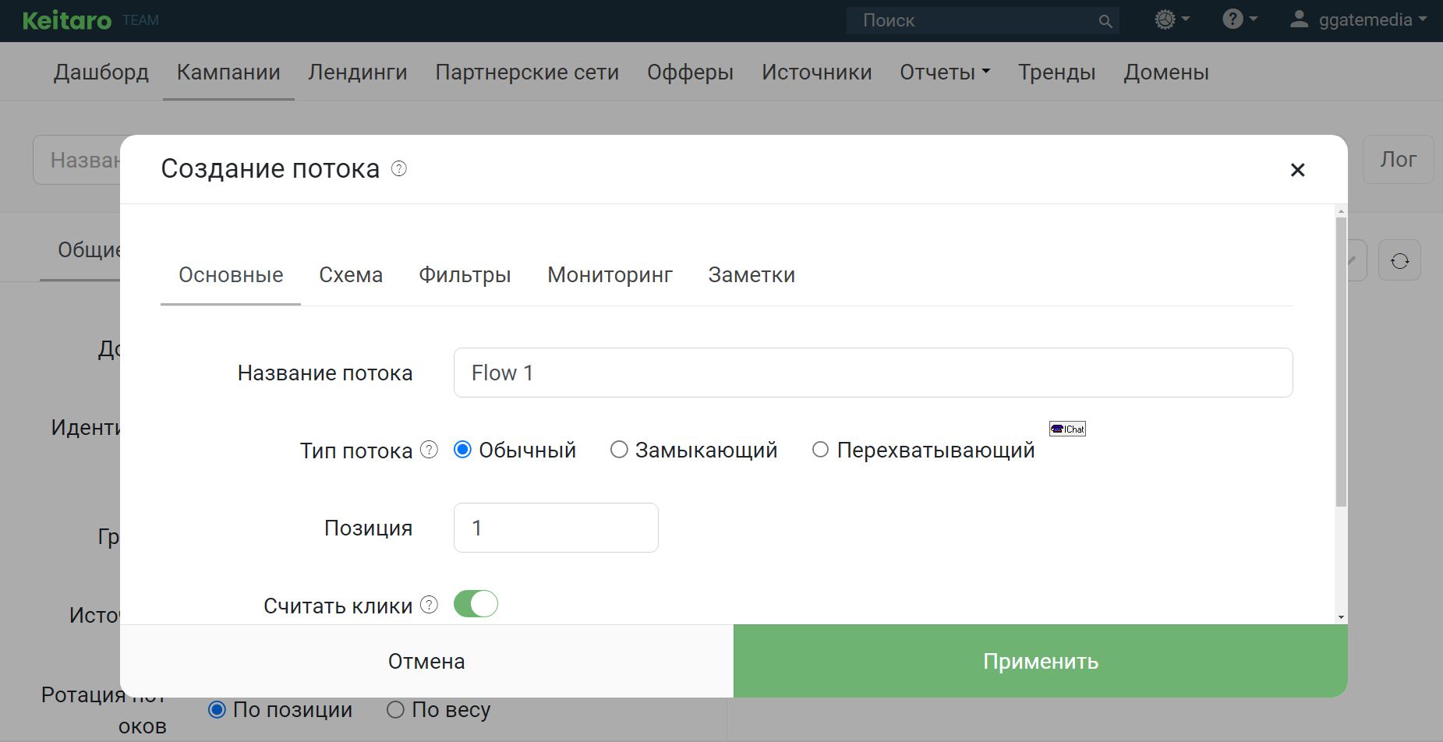Screen dimensions: 1443x742
Task: Close the Создание потока dialog with X
Action: click(1297, 170)
